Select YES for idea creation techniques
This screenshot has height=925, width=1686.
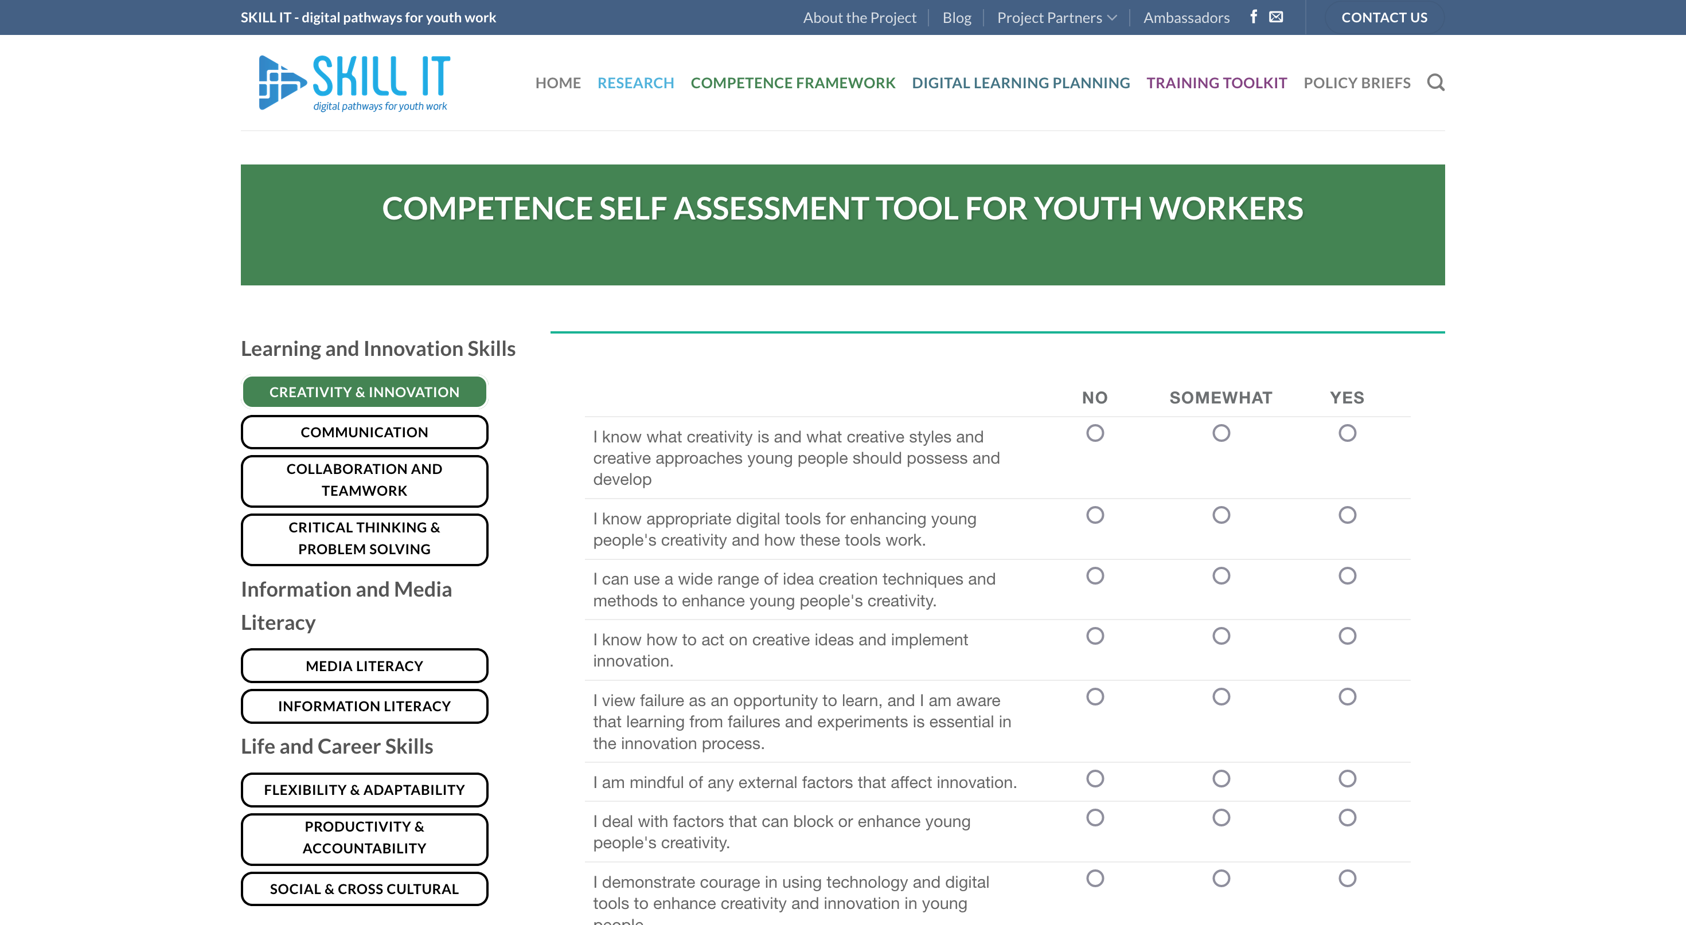pos(1347,575)
